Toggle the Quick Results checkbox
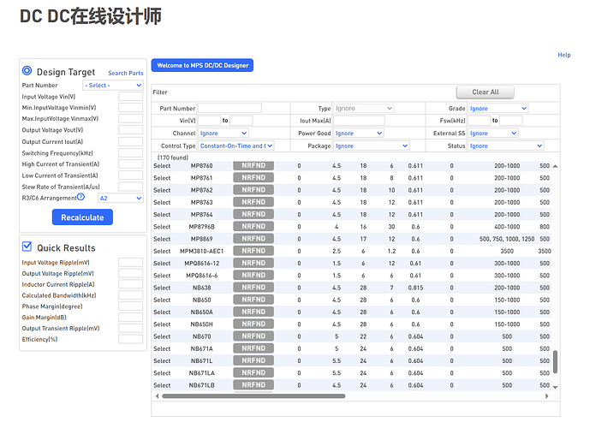The height and width of the screenshot is (428, 590). [x=27, y=247]
